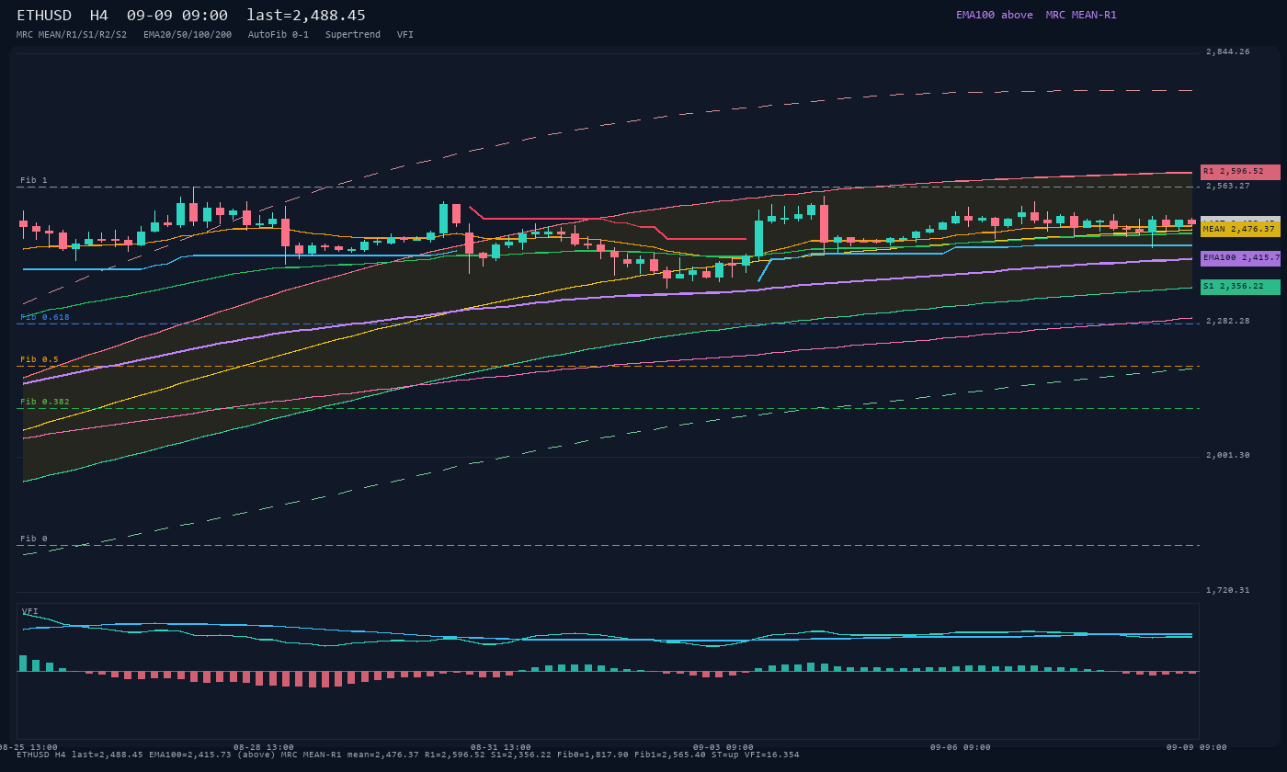
Task: Select the 'Fib 0.618' level label
Action: [45, 317]
